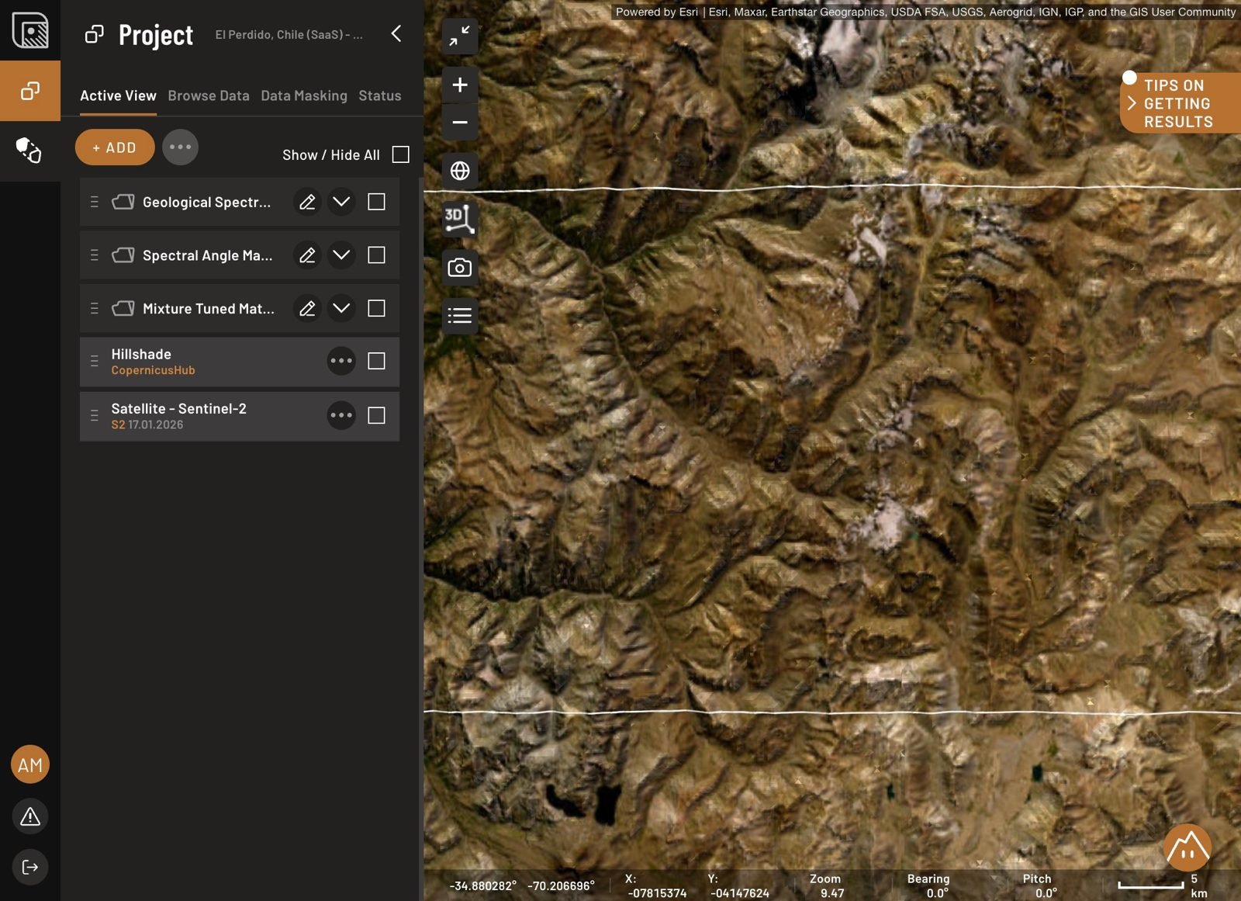Edit the Mixture Tuned Mat... layer pencil
1241x901 pixels.
tap(307, 309)
